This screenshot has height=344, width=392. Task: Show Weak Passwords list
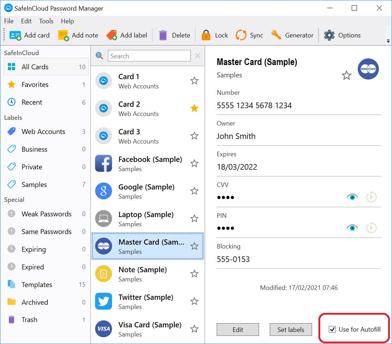[46, 214]
